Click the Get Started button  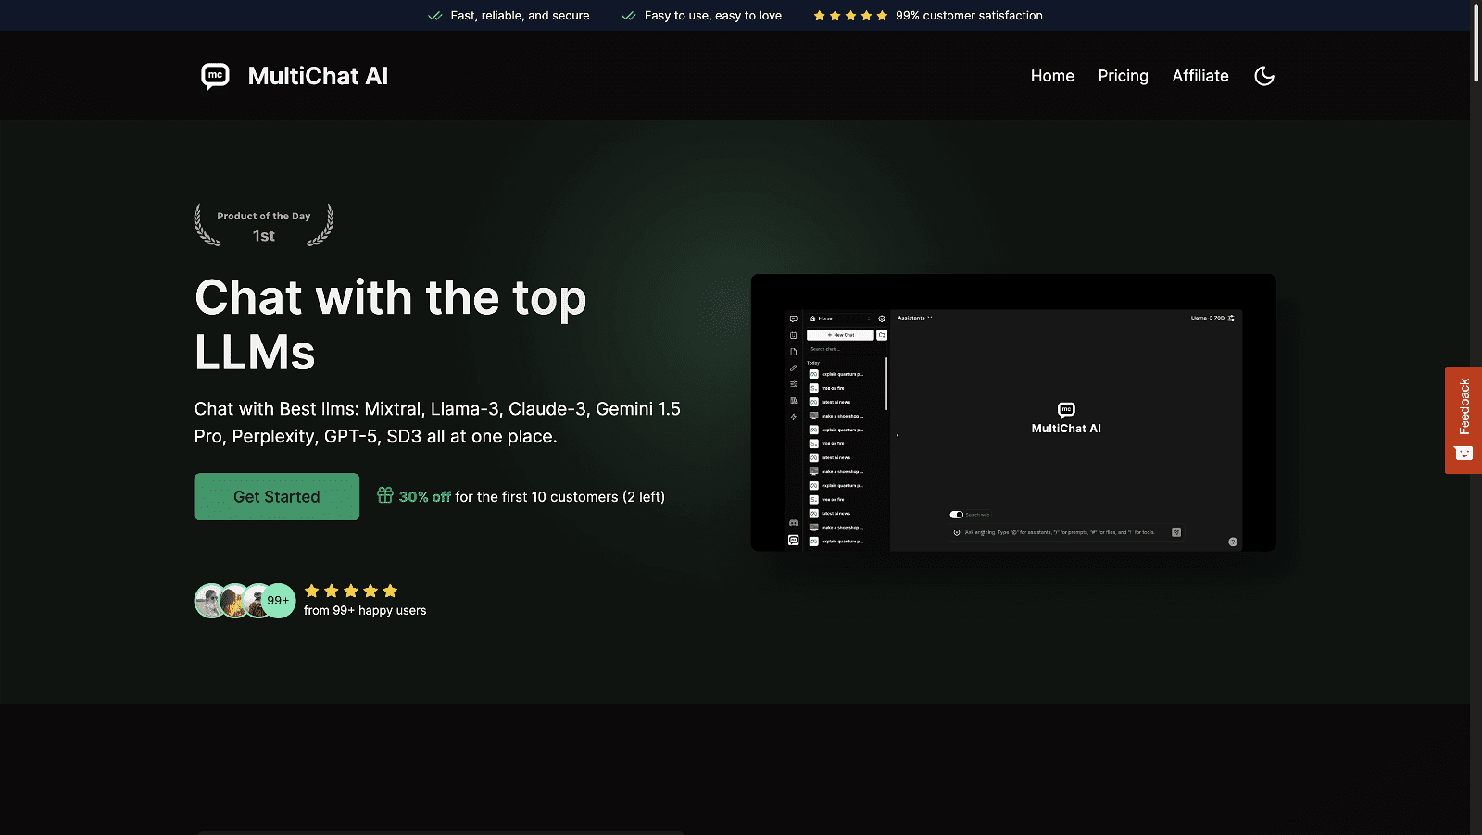click(x=276, y=496)
